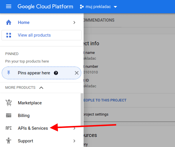Collapse the More Products section
Image resolution: width=175 pixels, height=147 pixels.
click(x=41, y=88)
